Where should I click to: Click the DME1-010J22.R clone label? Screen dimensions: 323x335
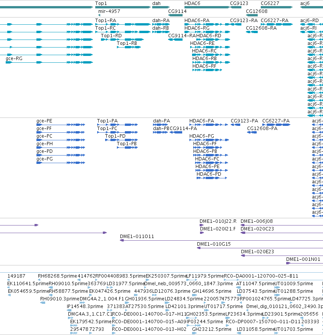coord(218,221)
